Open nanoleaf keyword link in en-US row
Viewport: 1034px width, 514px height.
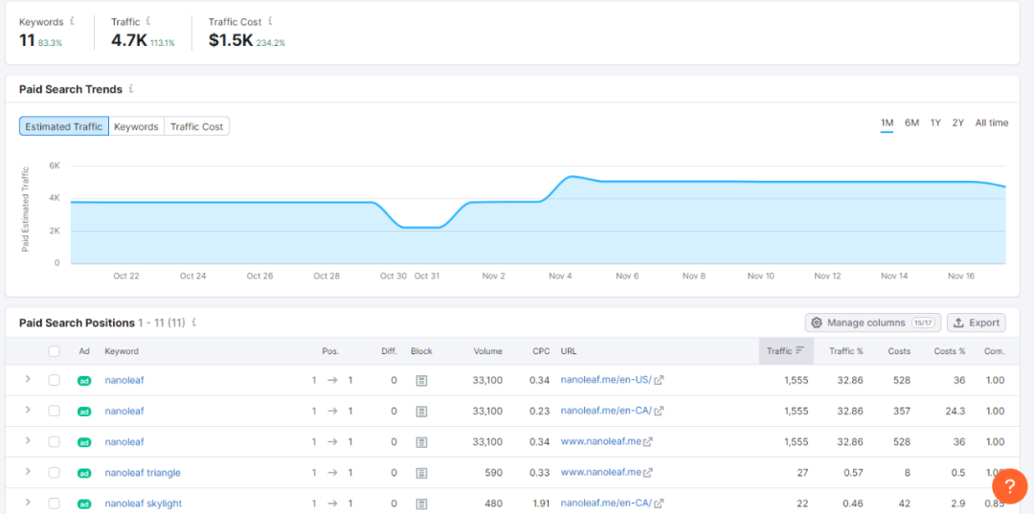(124, 380)
